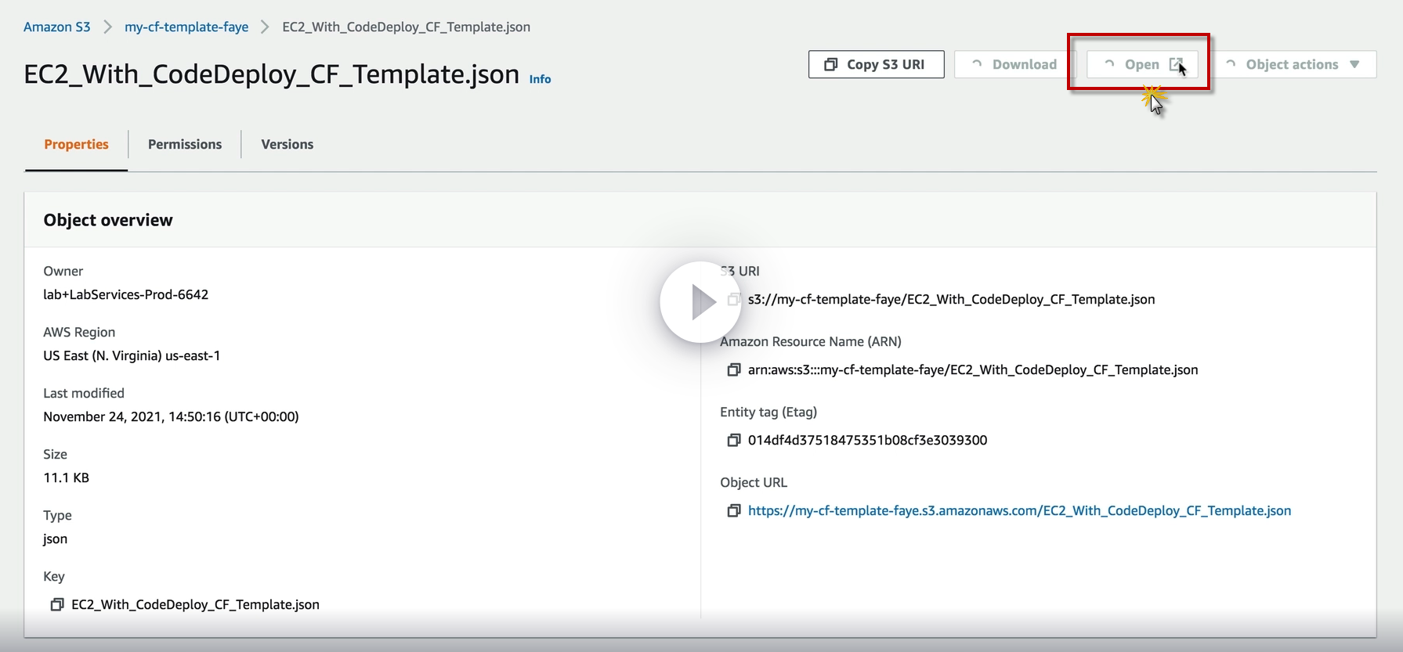This screenshot has width=1403, height=652.
Task: Select region text US East (N. Virginia) us-east-1
Action: [132, 355]
